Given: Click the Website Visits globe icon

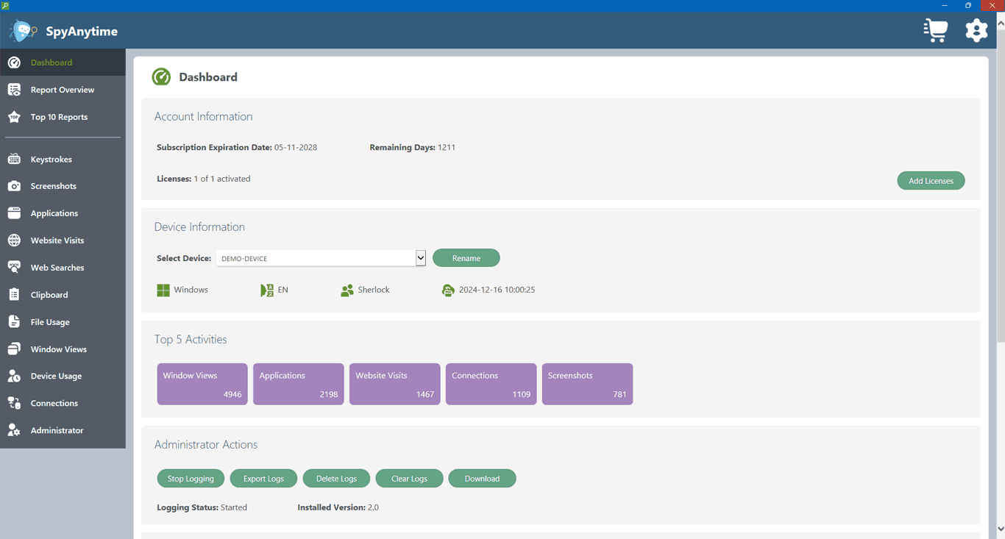Looking at the screenshot, I should pos(14,240).
